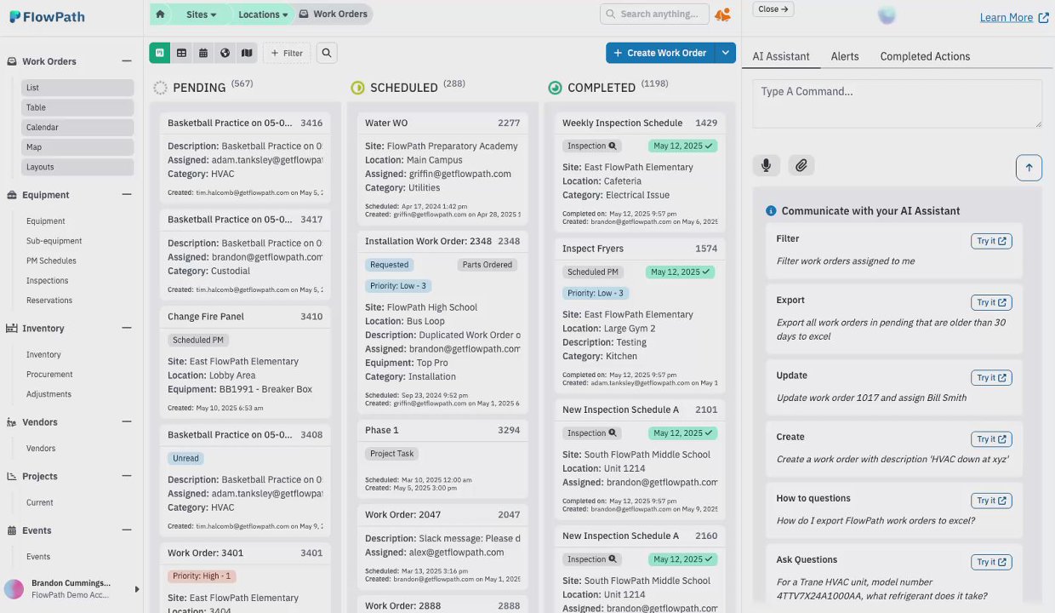Click the Type A Command input
Screen dimensions: 1055x613
coord(897,104)
